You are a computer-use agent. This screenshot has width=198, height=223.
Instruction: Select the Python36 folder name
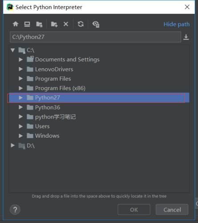pos(48,107)
